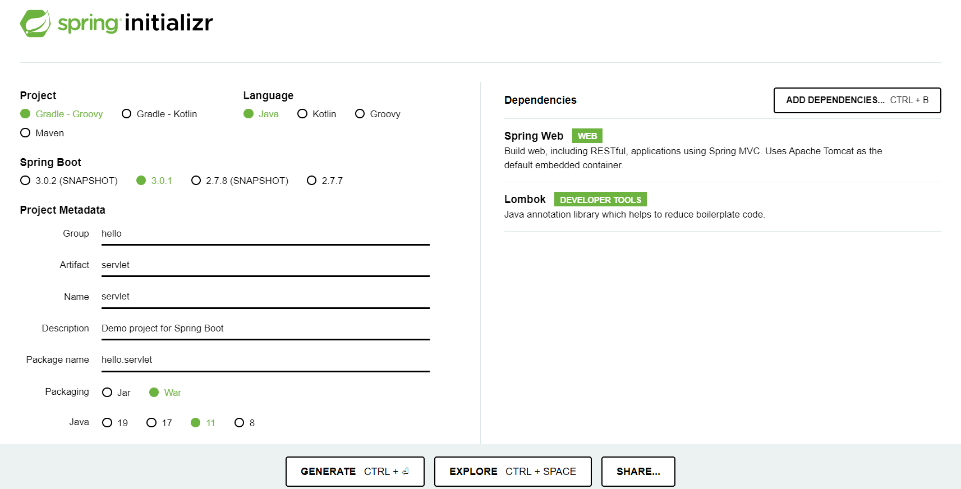Image resolution: width=961 pixels, height=489 pixels.
Task: Choose Spring Boot 2.7.8 (SNAPSHOT)
Action: (x=240, y=181)
